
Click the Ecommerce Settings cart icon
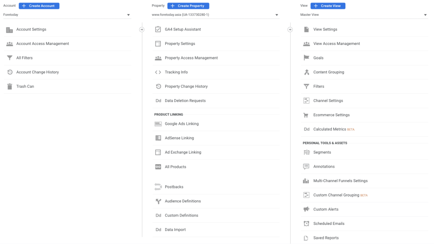coord(306,115)
